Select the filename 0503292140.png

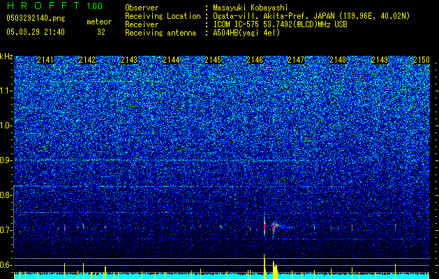[36, 18]
